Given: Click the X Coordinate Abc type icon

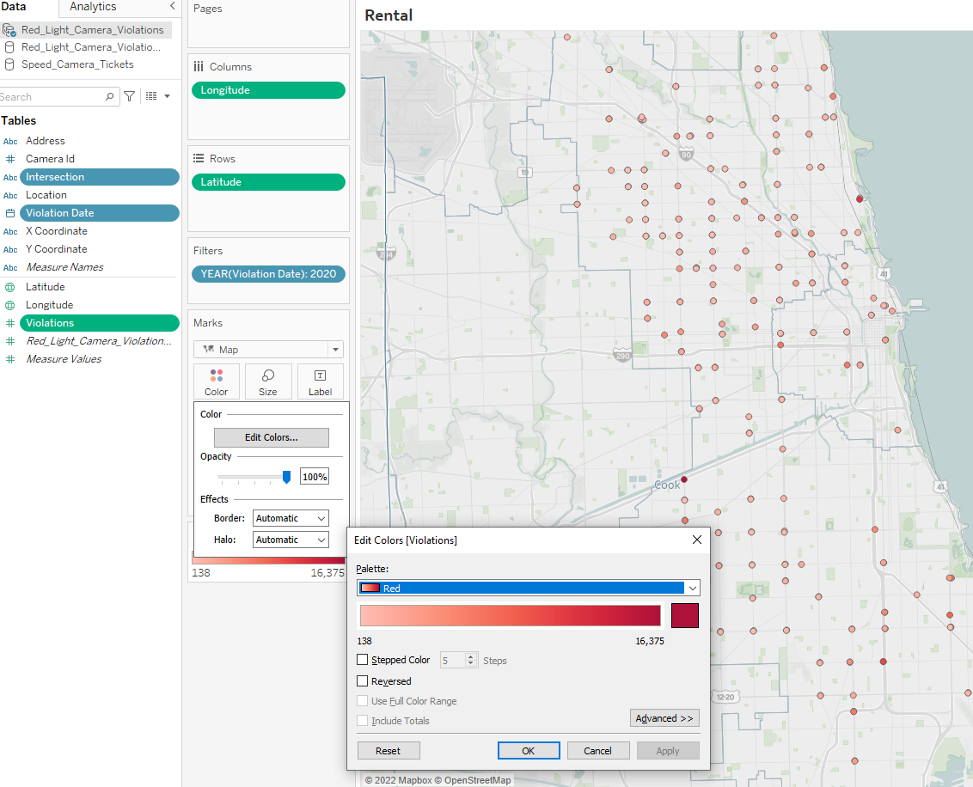Looking at the screenshot, I should (x=10, y=231).
